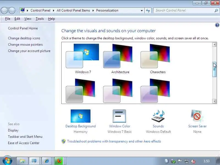The image size is (220, 165).
Task: Click the refresh button beside address bar
Action: click(x=148, y=10)
